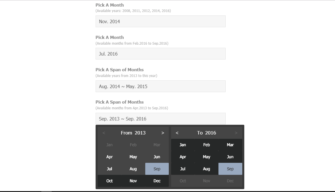Screen dimensions: 335x192
Task: Choose Jun as the From month
Action: click(157, 157)
